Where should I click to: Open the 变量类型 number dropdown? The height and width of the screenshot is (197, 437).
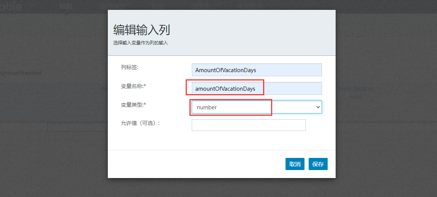pos(256,107)
